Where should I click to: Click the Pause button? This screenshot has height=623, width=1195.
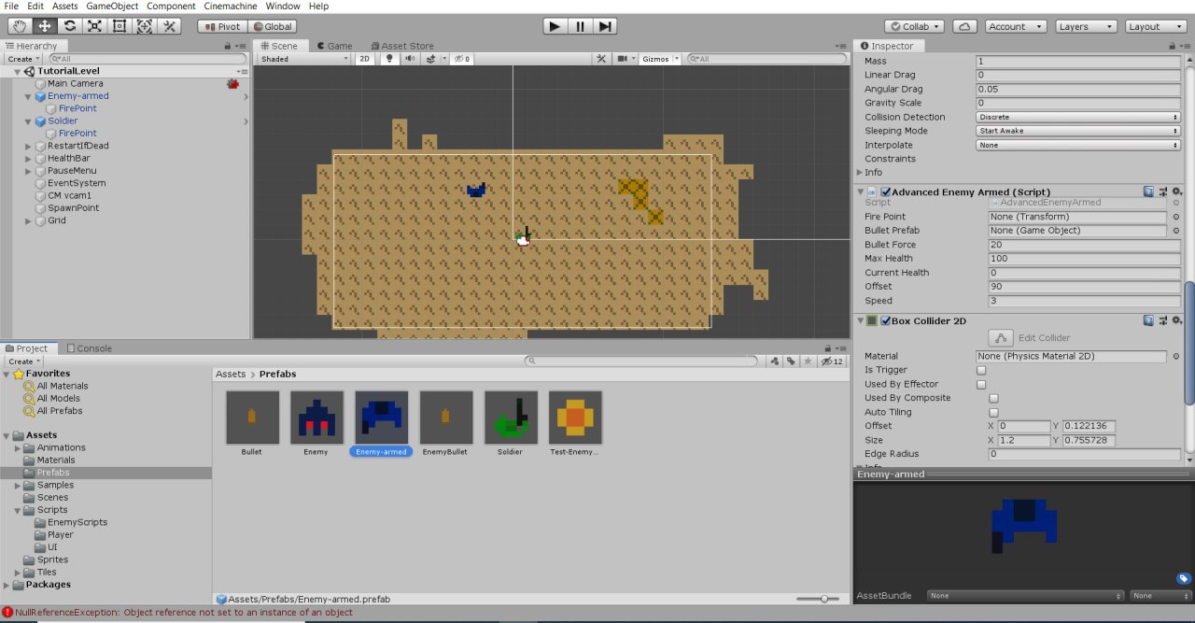point(580,26)
